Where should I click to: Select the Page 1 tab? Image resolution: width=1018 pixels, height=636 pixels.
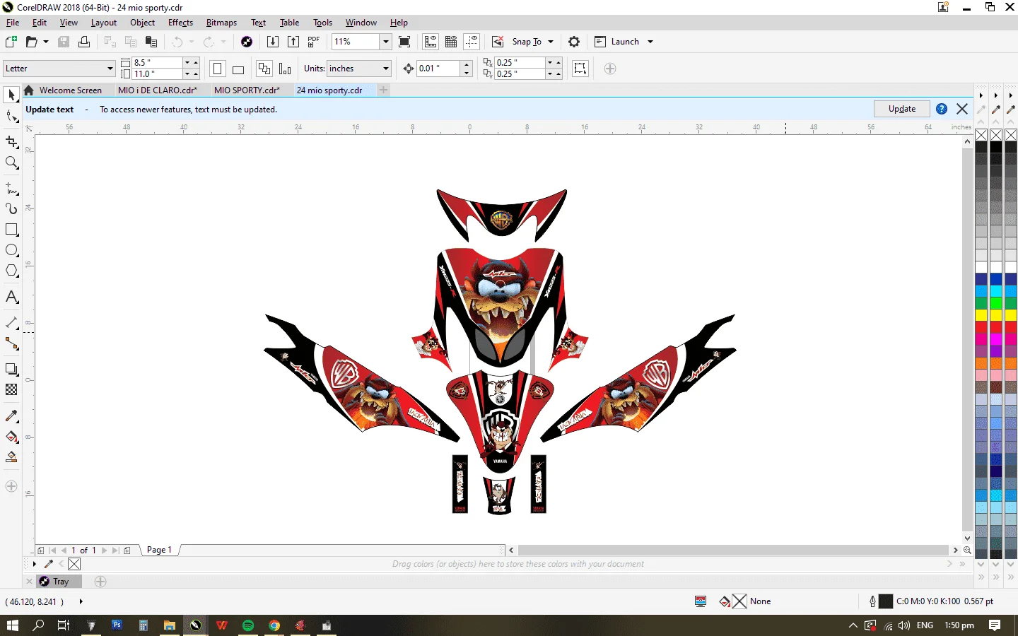[159, 550]
